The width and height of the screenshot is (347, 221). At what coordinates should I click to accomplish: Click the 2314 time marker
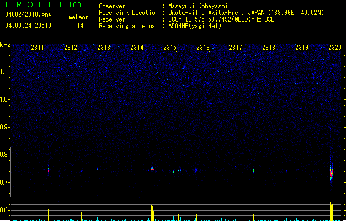point(137,48)
